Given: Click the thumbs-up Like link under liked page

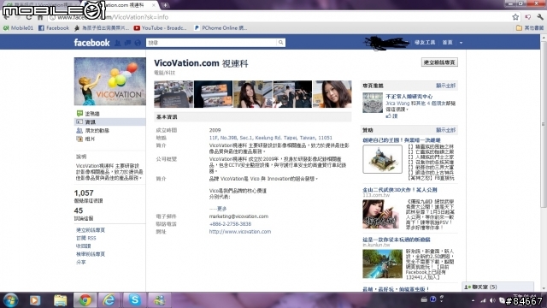Looking at the screenshot, I should (391, 116).
